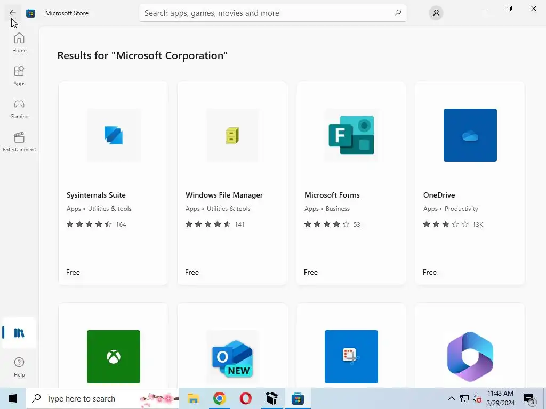
Task: Click 'Apps • Utilities & tools' under Sysinternals Suite
Action: pos(99,209)
